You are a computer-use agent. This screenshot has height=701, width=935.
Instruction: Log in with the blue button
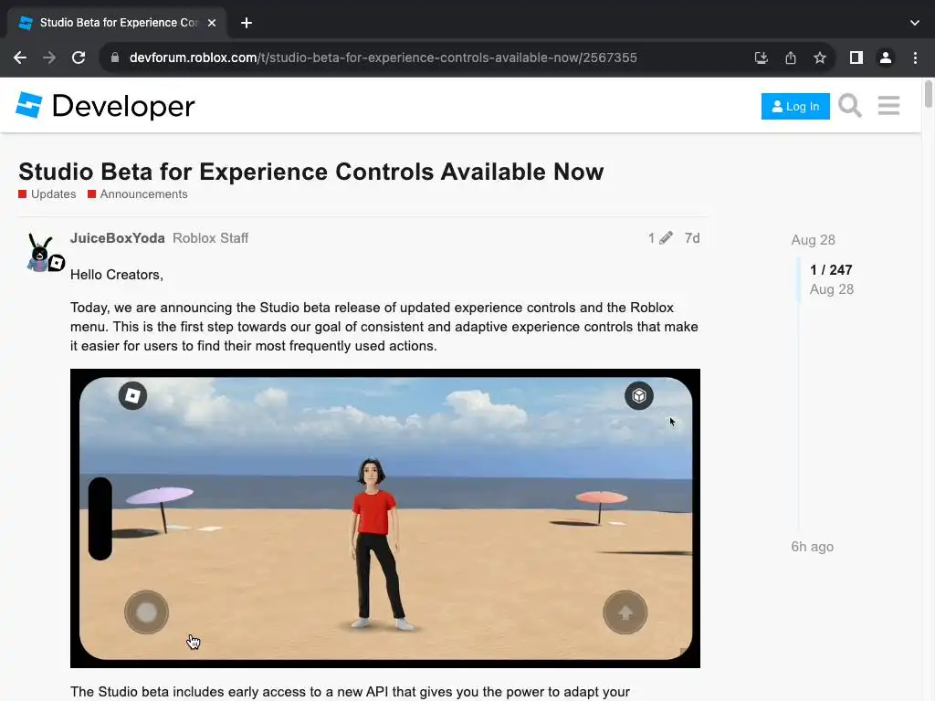pos(795,106)
